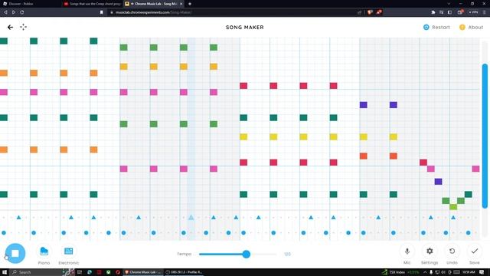
Task: Open the Brave Shields lion icon
Action: coord(370,12)
